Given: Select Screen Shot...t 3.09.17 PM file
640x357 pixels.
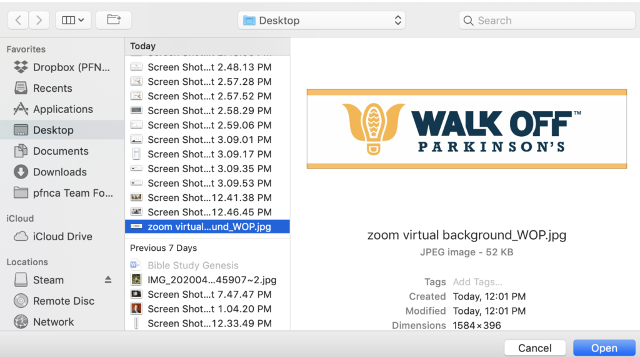Looking at the screenshot, I should point(207,154).
